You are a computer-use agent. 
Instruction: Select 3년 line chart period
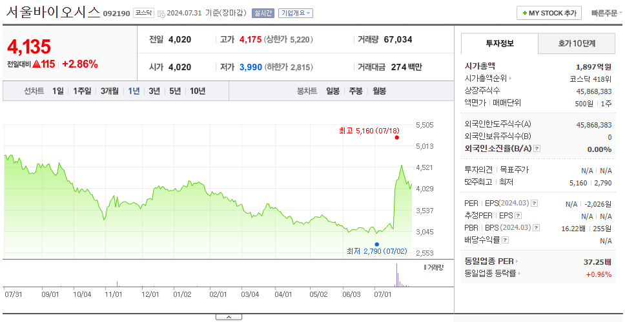coord(154,91)
